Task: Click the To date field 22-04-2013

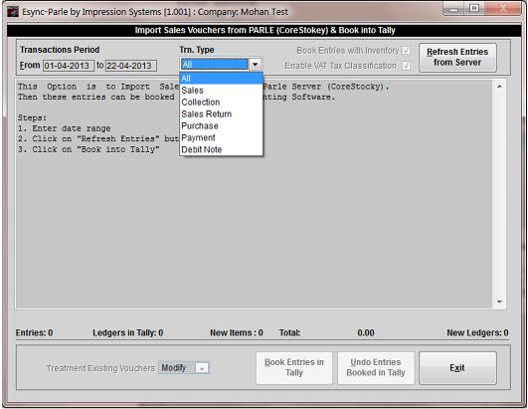Action: 131,66
